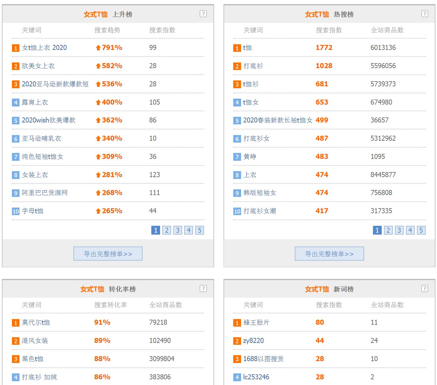The height and width of the screenshot is (385, 437).
Task: Click rank 1 badge beside 莫代尔t恤
Action: [x=16, y=323]
